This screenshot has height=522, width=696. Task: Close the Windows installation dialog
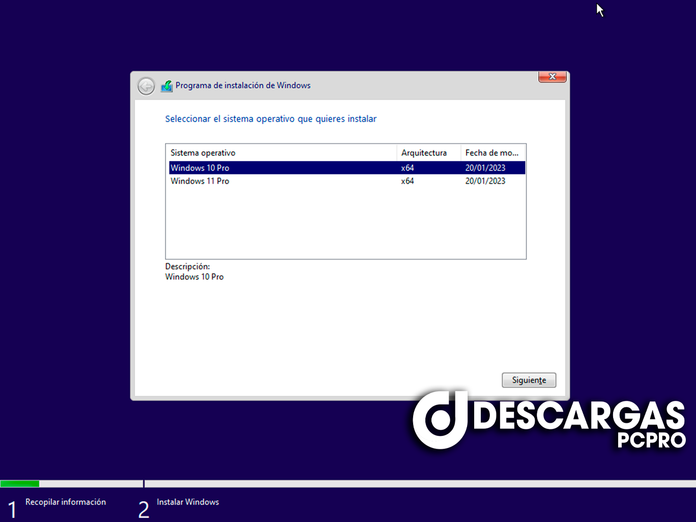[552, 77]
